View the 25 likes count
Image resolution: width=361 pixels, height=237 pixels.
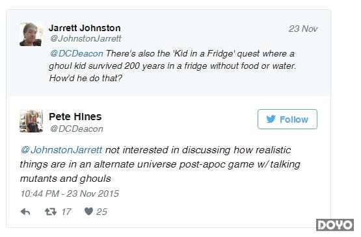[101, 212]
